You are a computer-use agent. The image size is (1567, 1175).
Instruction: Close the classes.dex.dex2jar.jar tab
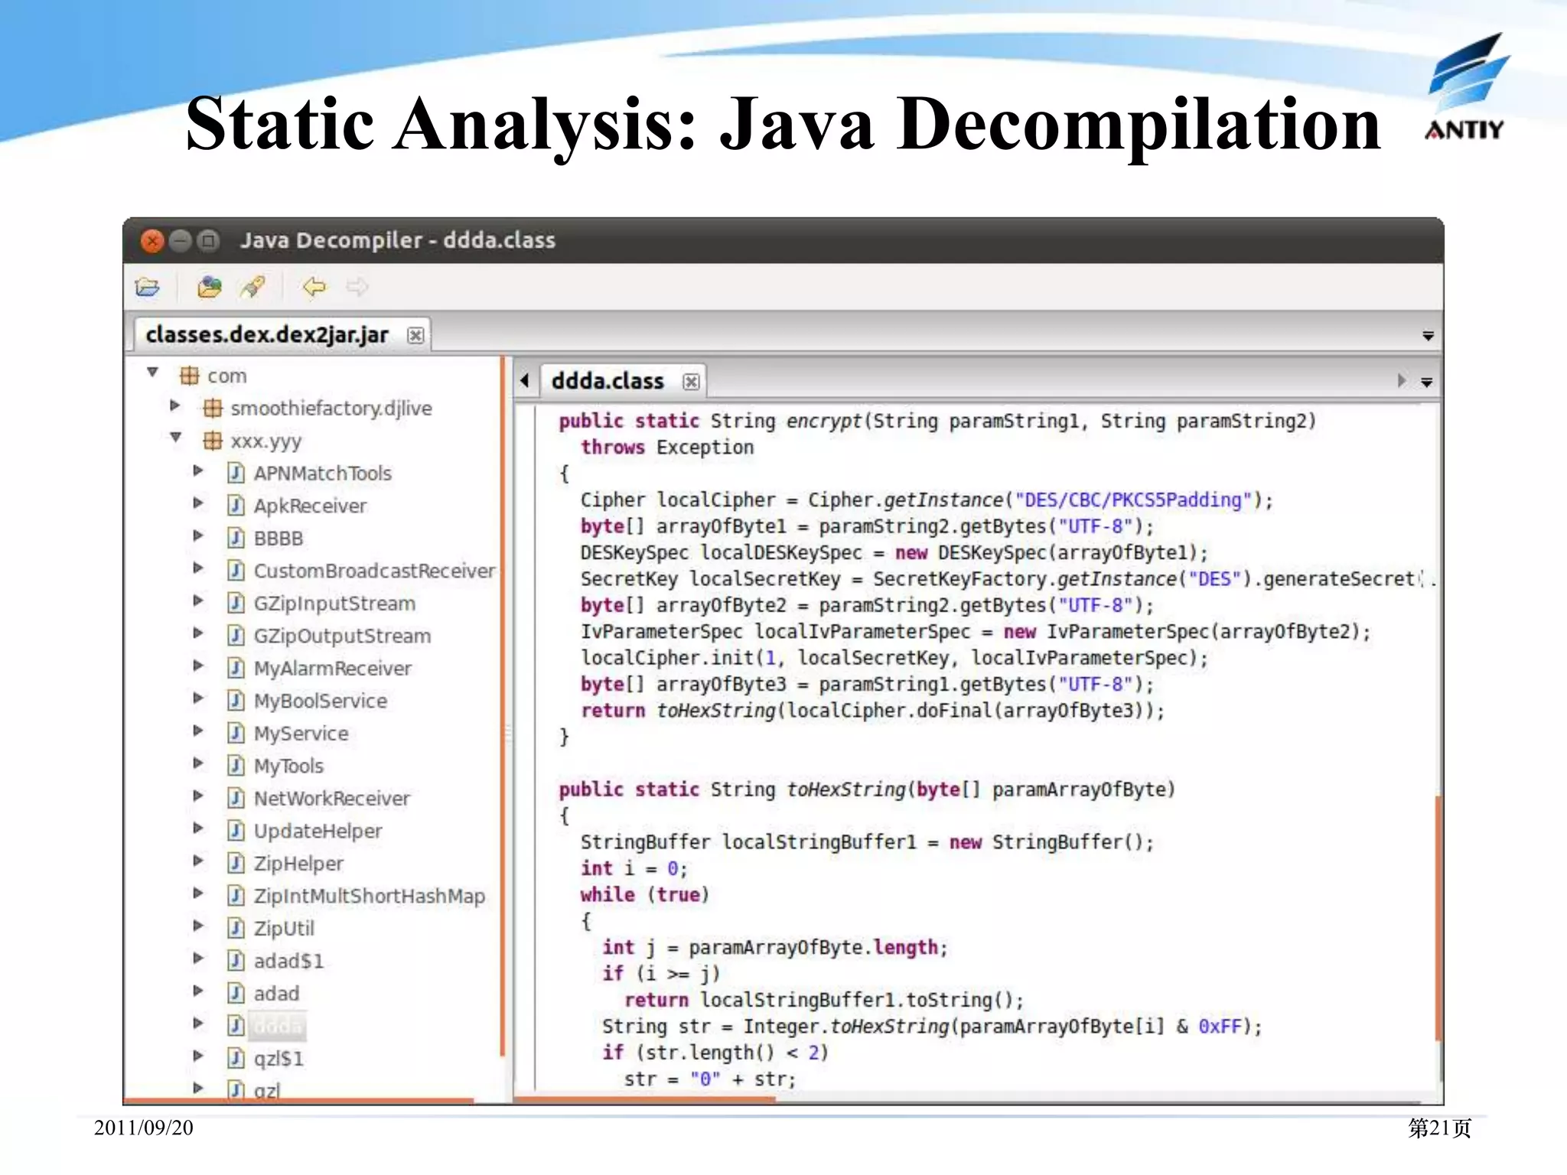(415, 335)
